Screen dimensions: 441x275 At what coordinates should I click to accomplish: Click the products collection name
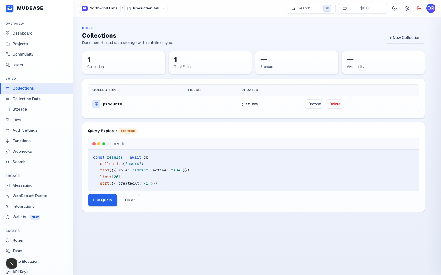pos(112,104)
